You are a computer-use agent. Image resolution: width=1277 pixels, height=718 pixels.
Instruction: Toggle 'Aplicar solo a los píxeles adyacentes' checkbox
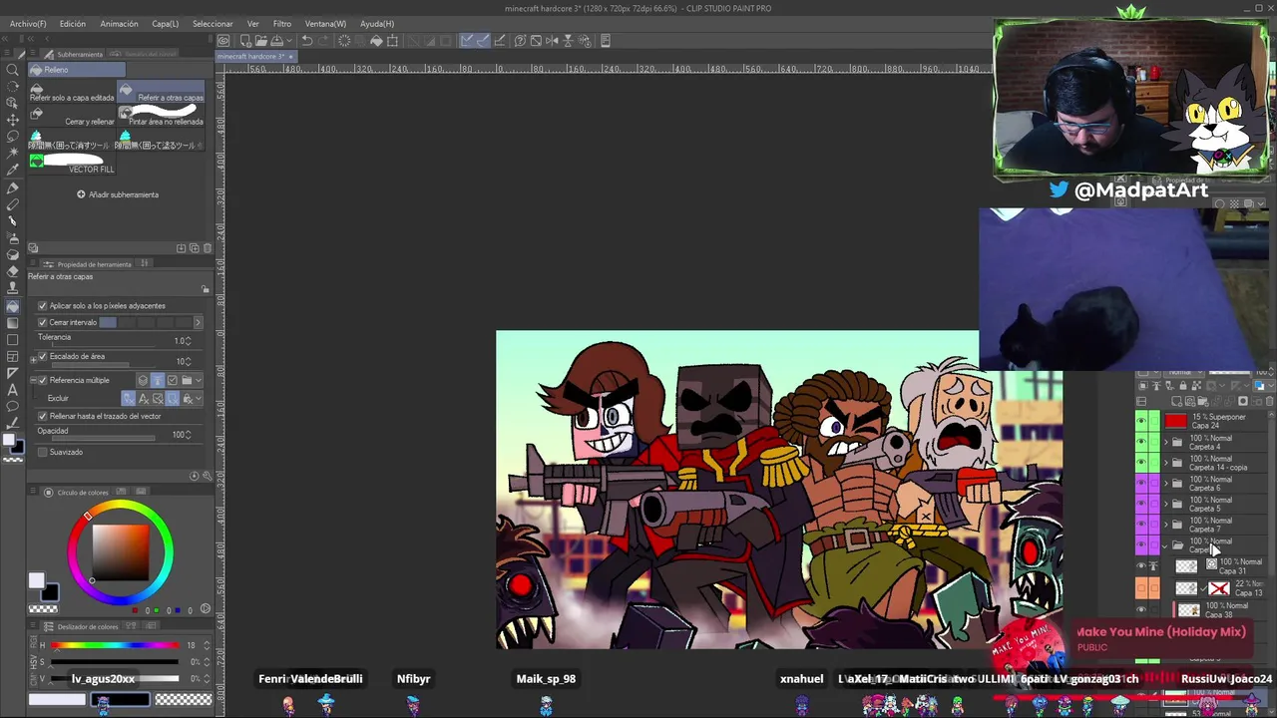click(x=43, y=306)
